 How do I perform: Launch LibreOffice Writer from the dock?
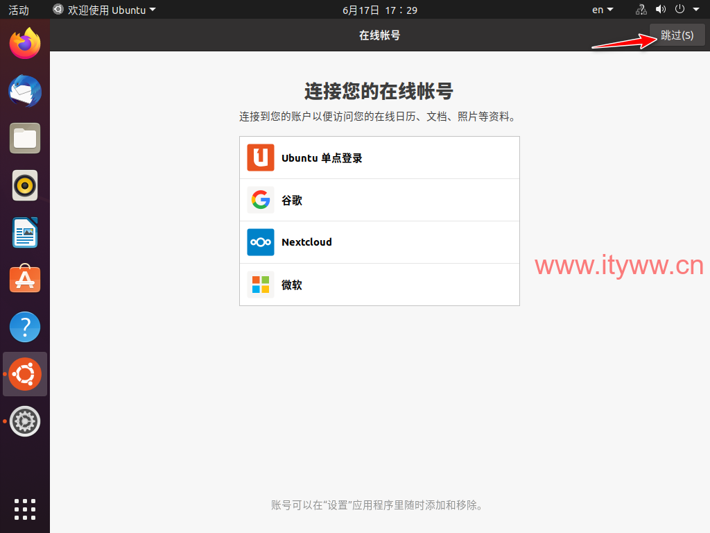click(25, 232)
